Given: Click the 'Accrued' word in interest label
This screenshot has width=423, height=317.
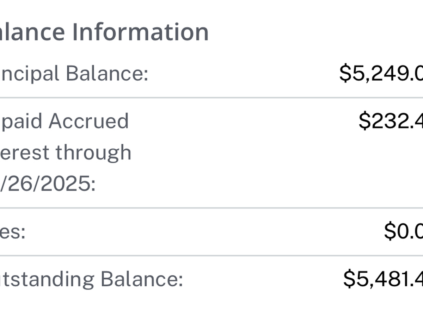Looking at the screenshot, I should (88, 121).
